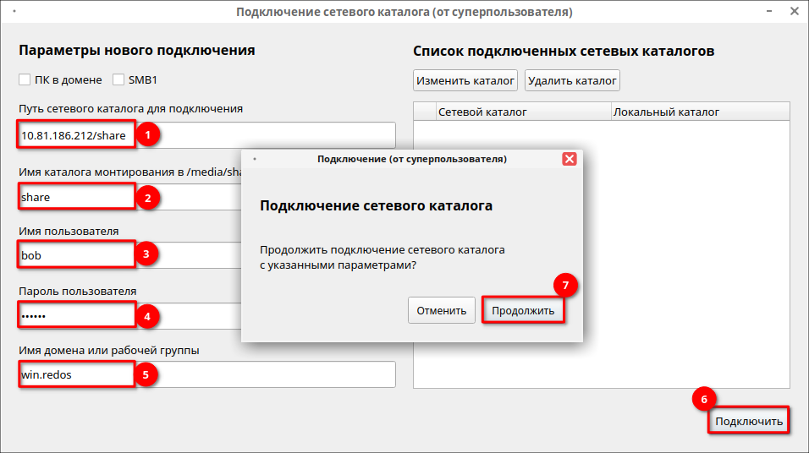Enable the 'ПК в домене' checkbox
Screen dimensions: 809x453
click(25, 80)
